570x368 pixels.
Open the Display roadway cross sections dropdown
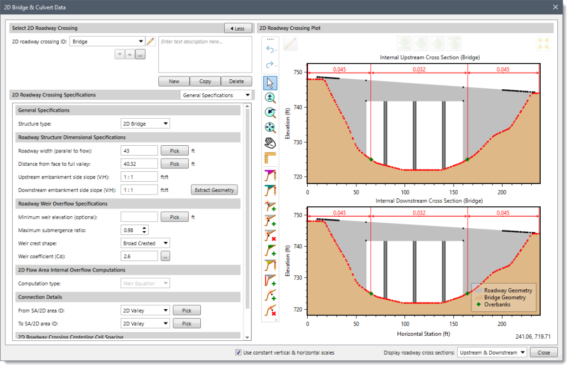pos(491,352)
